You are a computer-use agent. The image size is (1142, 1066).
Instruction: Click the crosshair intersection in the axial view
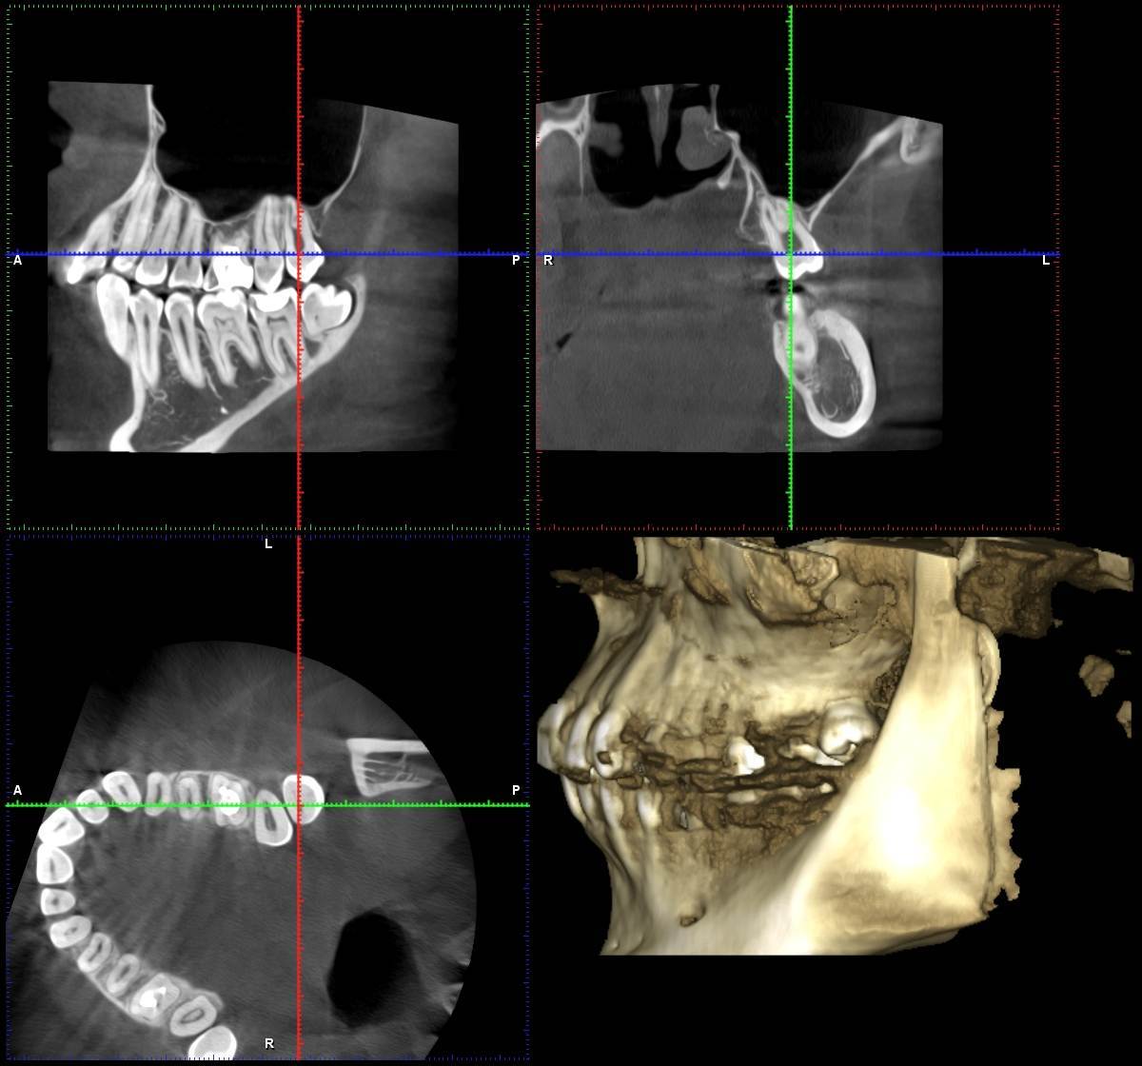click(x=300, y=805)
